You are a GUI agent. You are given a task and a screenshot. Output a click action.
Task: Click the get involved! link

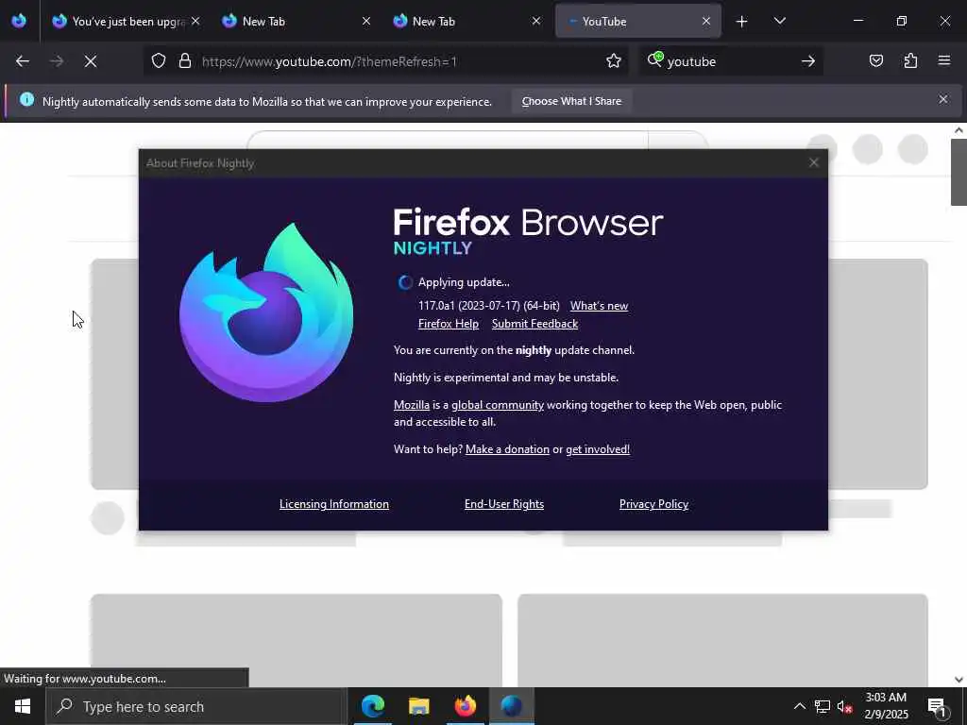[598, 449]
